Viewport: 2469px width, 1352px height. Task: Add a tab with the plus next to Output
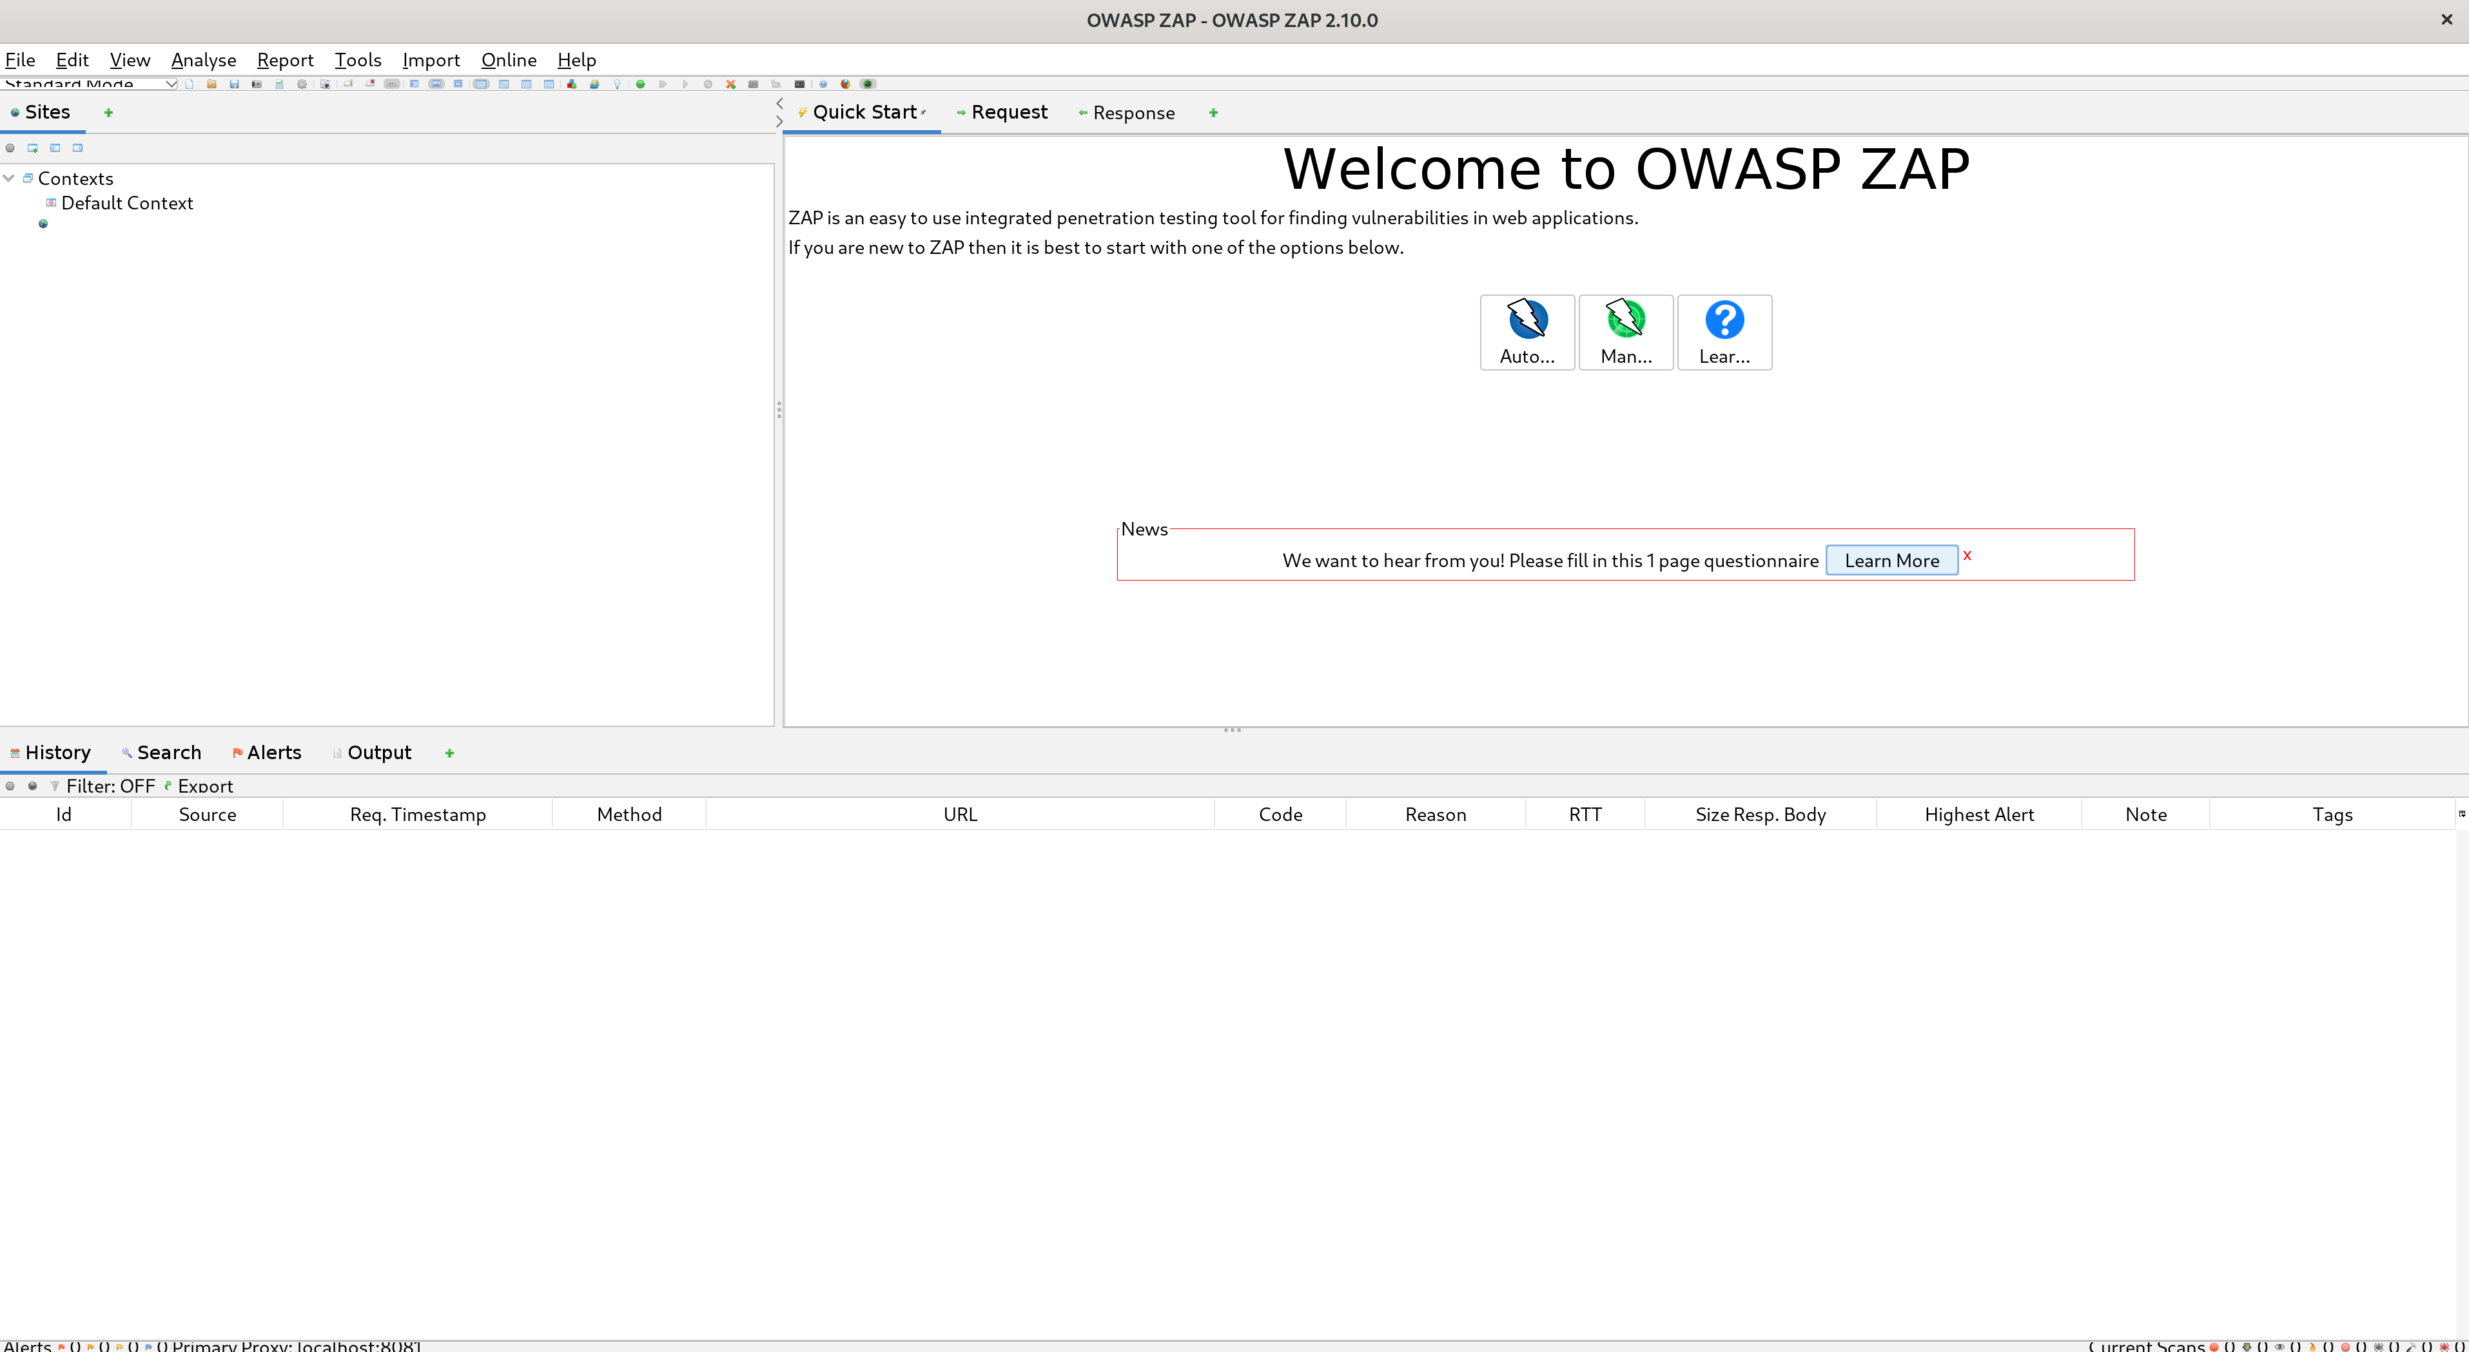click(449, 753)
